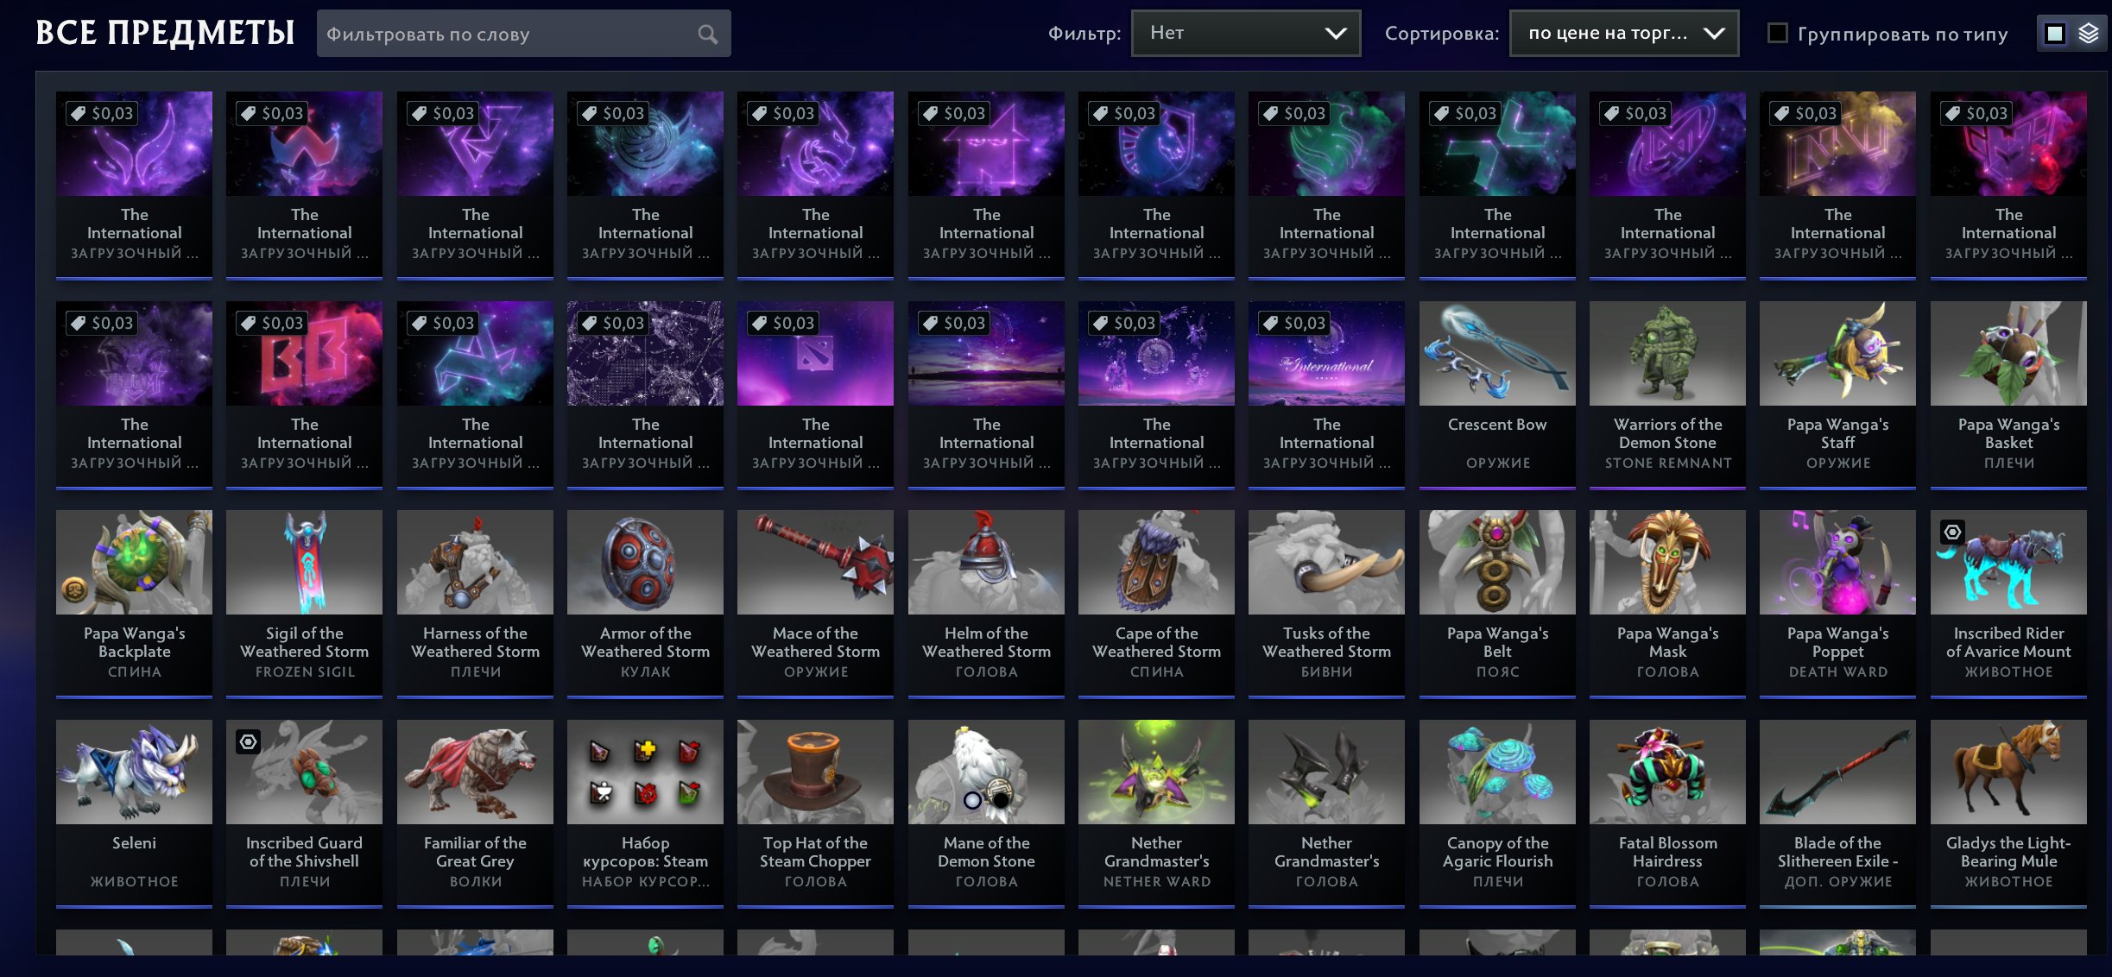The image size is (2112, 977).
Task: Click the Сортировка dropdown chevron arrow
Action: click(1714, 34)
